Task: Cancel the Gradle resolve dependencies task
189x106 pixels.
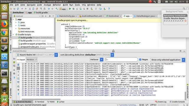Action: pyautogui.click(x=185, y=21)
